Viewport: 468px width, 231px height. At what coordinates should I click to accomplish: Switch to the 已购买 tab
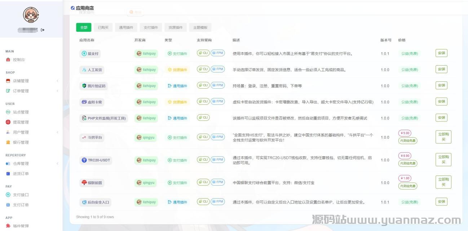coord(103,27)
